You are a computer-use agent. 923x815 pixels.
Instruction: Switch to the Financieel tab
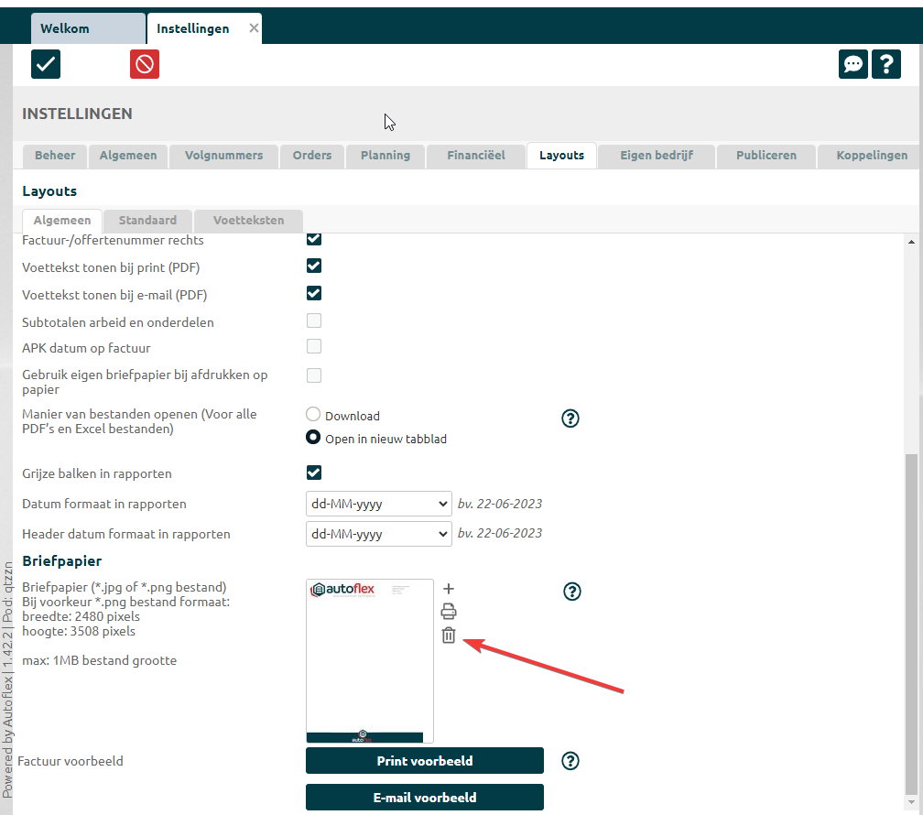coord(476,156)
